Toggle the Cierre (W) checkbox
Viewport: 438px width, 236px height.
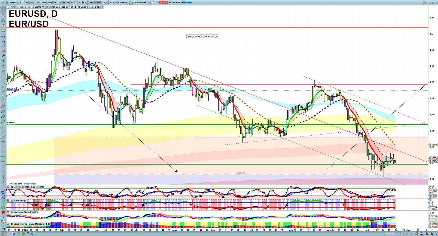coord(33,7)
